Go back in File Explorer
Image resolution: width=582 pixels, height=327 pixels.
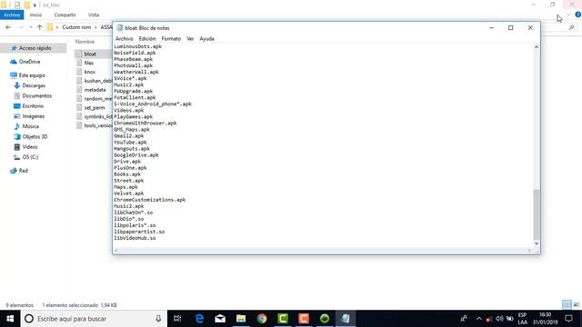click(8, 27)
